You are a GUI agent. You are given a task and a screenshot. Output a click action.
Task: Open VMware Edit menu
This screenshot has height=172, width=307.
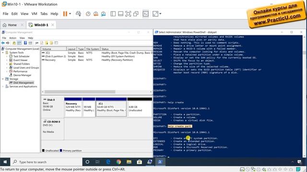point(14,14)
